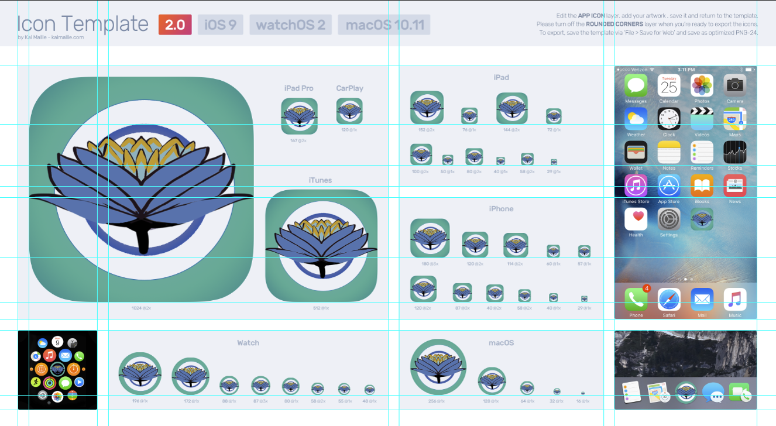Select CarPlay 120 @1x icon
Viewport: 776px width, 426px height.
(349, 111)
